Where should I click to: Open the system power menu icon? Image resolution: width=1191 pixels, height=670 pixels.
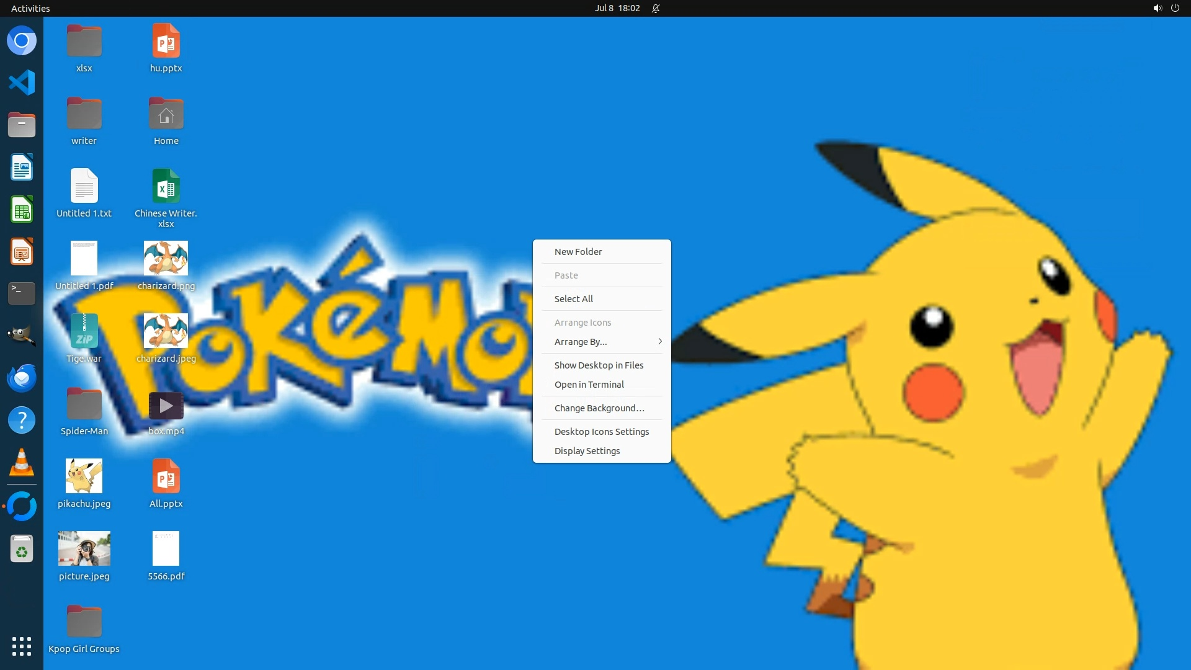[x=1175, y=8]
